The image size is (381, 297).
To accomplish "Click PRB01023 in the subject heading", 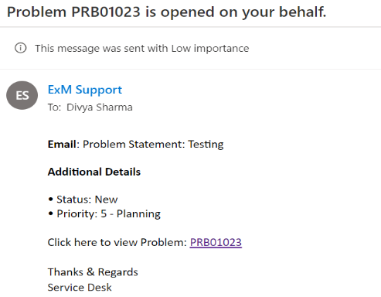I will (106, 12).
